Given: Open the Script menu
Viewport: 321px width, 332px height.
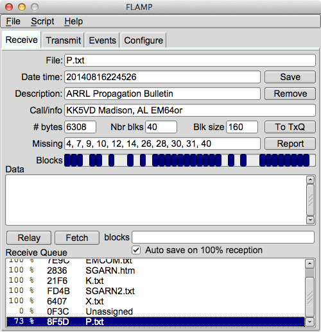Looking at the screenshot, I should point(42,21).
